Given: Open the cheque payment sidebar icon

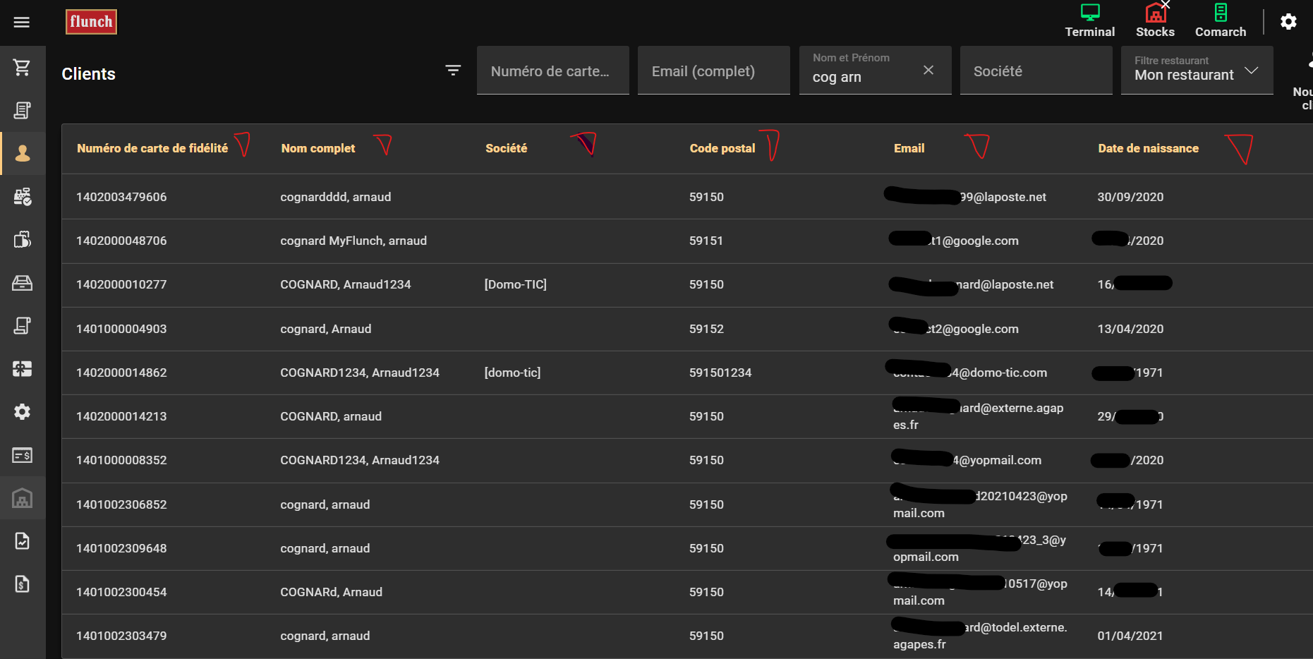Looking at the screenshot, I should 23,455.
